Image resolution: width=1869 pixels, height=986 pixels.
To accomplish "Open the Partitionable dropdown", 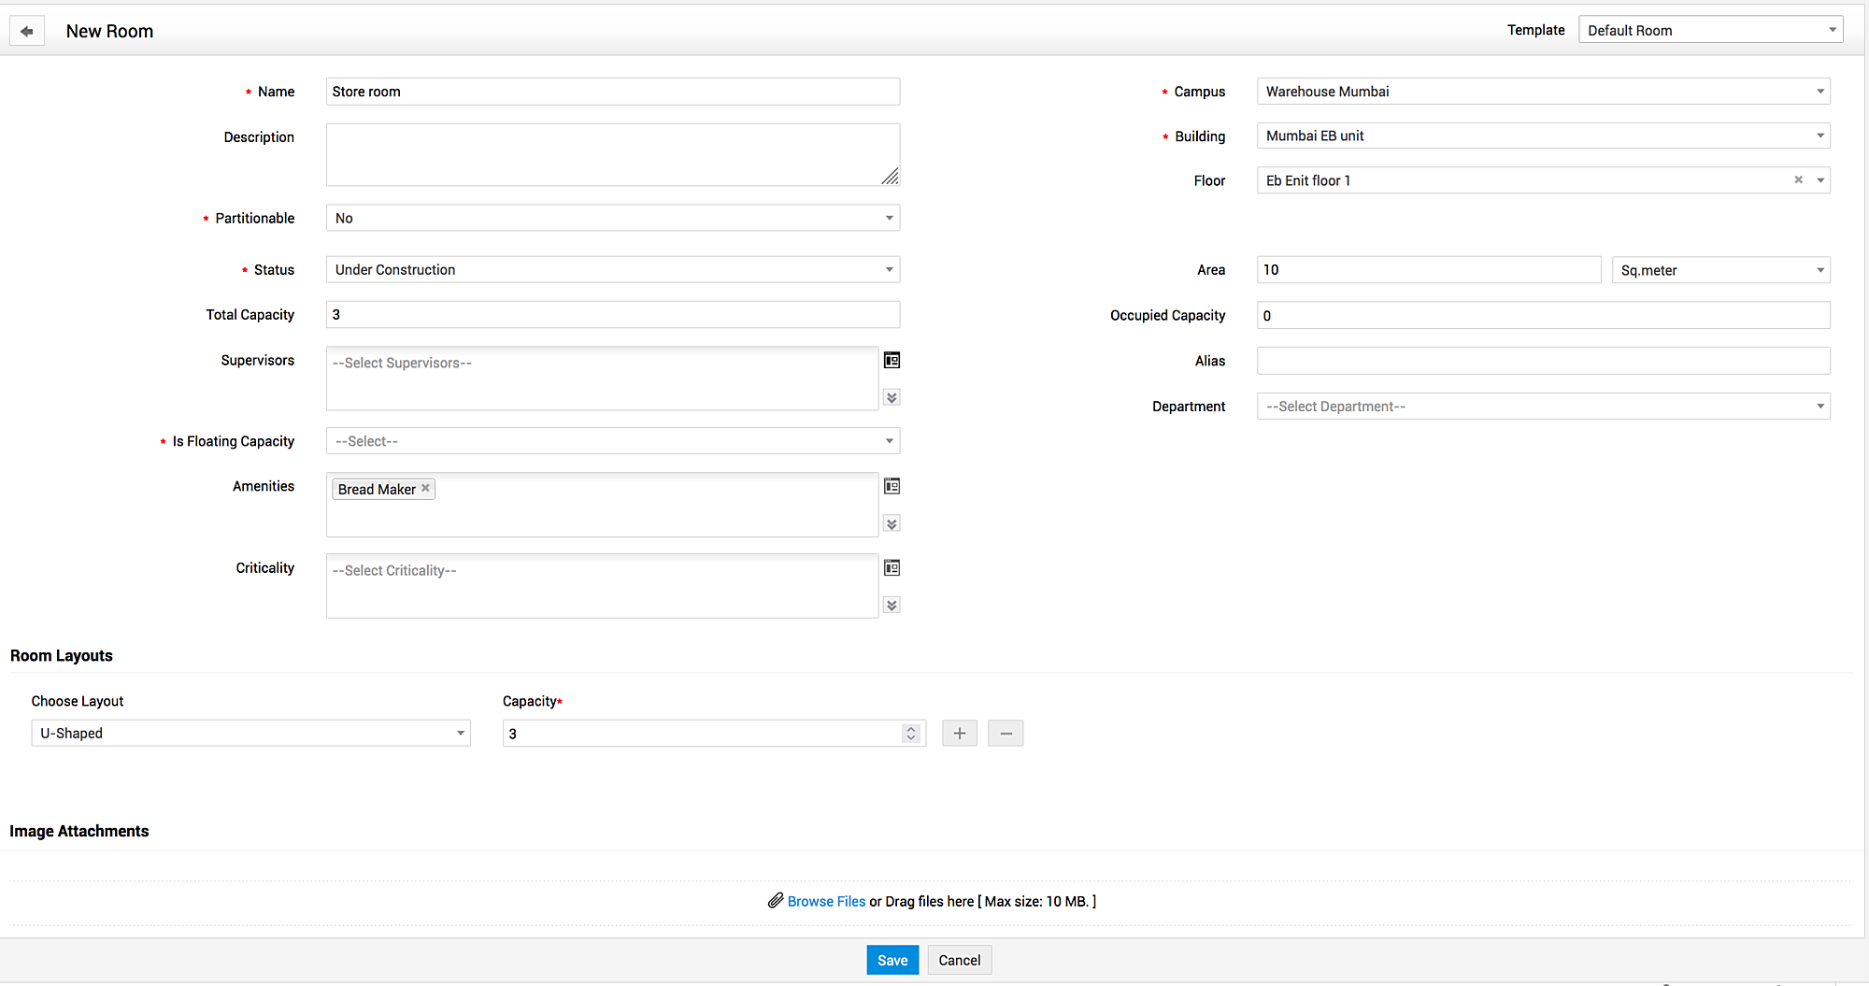I will pyautogui.click(x=613, y=218).
